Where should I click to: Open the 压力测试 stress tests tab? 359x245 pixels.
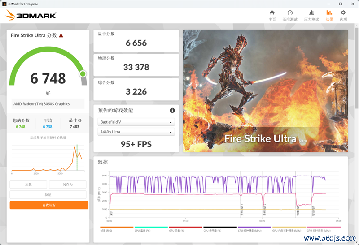click(x=311, y=16)
